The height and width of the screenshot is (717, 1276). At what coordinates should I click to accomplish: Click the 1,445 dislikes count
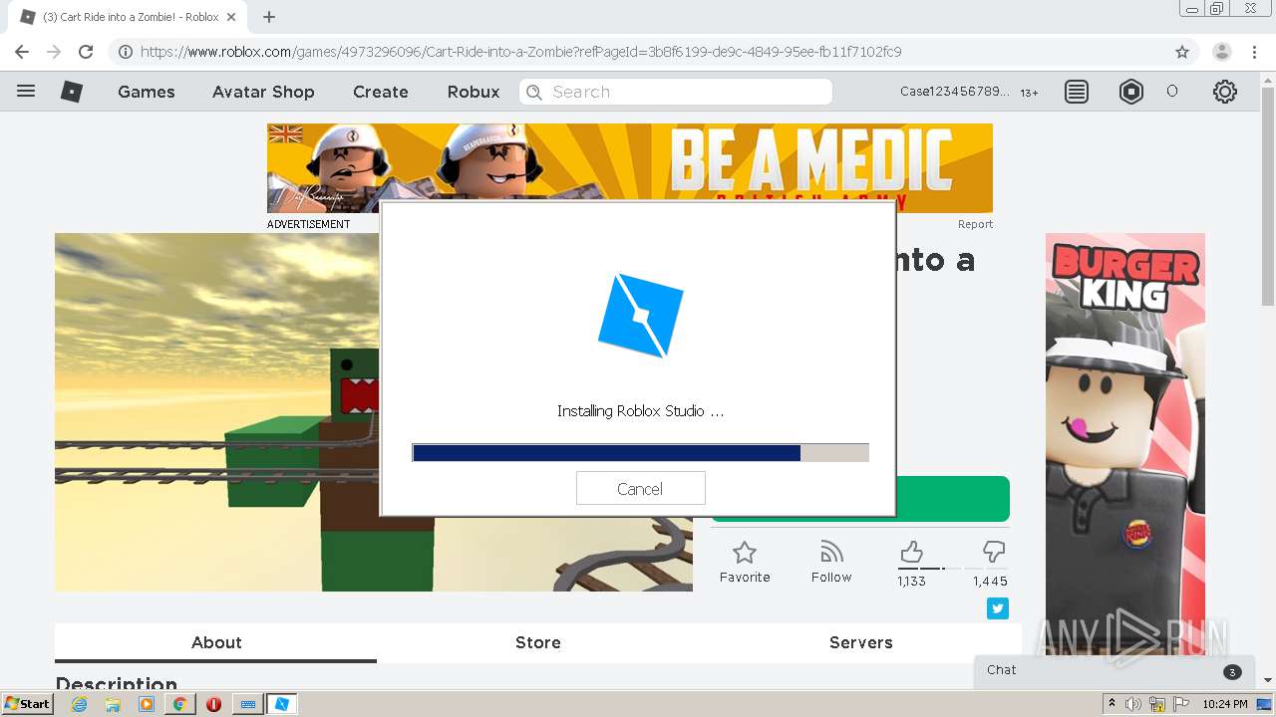tap(990, 581)
